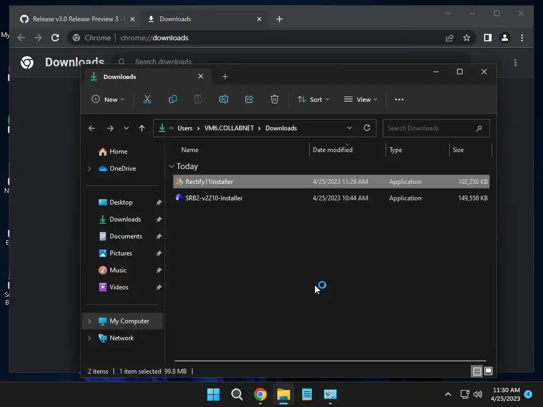
Task: Open Documents in navigation pane
Action: pos(126,236)
